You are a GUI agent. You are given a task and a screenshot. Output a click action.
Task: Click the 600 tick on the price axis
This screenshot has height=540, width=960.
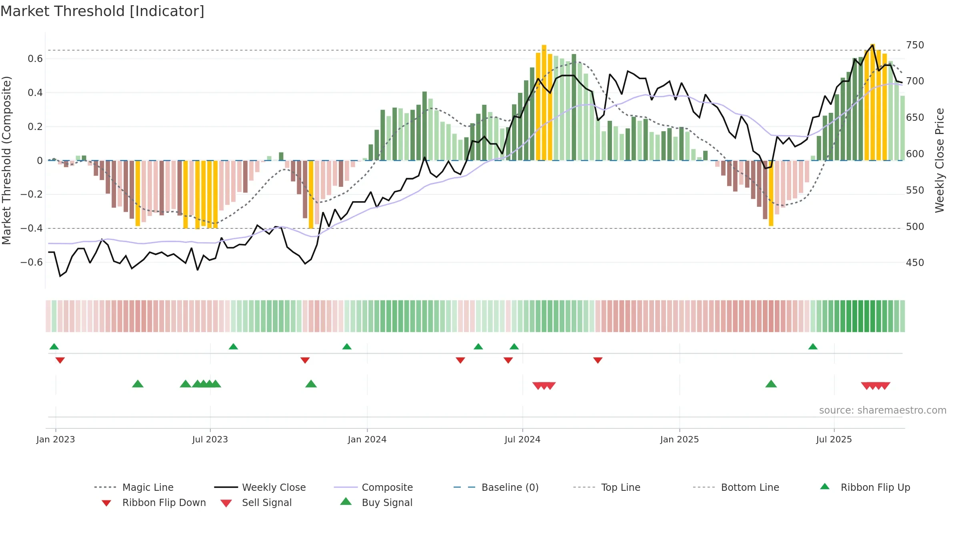click(915, 154)
